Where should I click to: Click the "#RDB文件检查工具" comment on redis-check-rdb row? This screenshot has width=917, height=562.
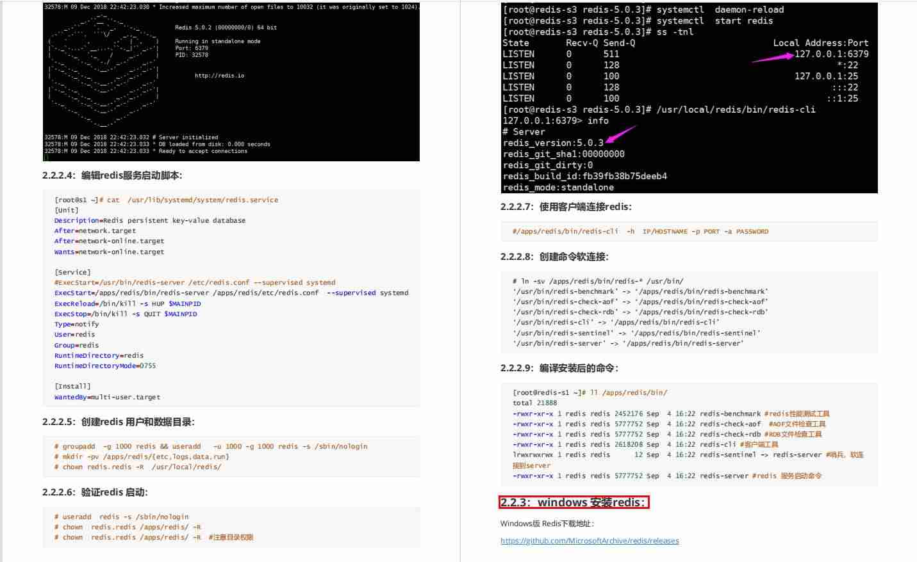[793, 434]
